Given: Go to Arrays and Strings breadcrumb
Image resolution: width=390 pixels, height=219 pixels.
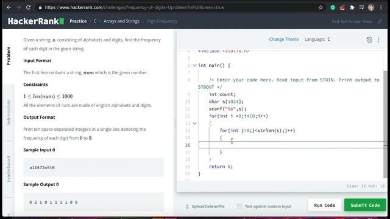Looking at the screenshot, I should tap(121, 21).
